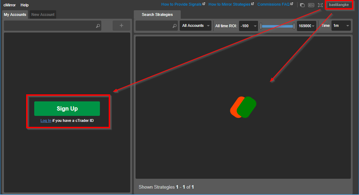
Task: Click the left ROI slider handle
Action: [x=261, y=26]
